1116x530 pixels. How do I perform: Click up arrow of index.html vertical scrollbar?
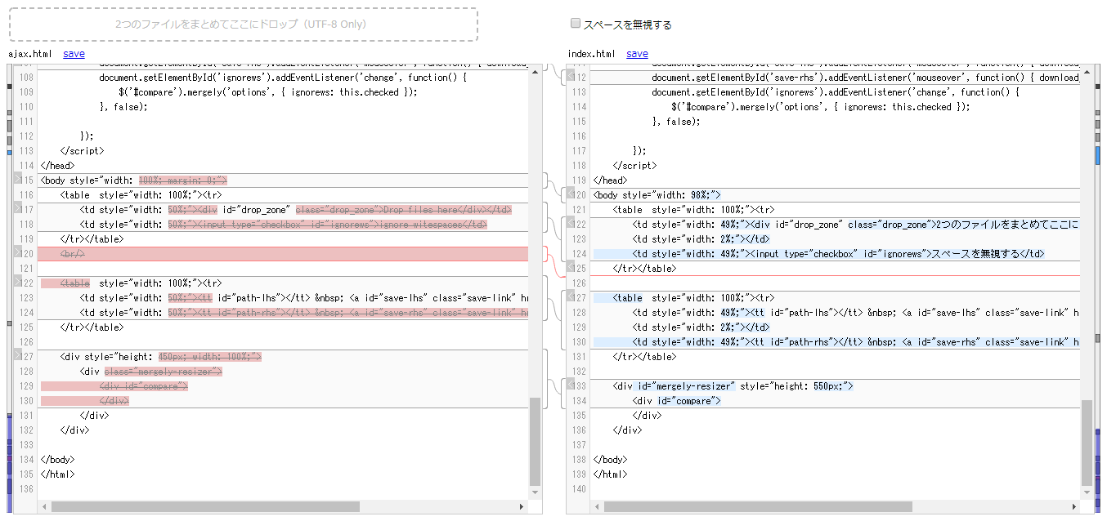pyautogui.click(x=1087, y=70)
